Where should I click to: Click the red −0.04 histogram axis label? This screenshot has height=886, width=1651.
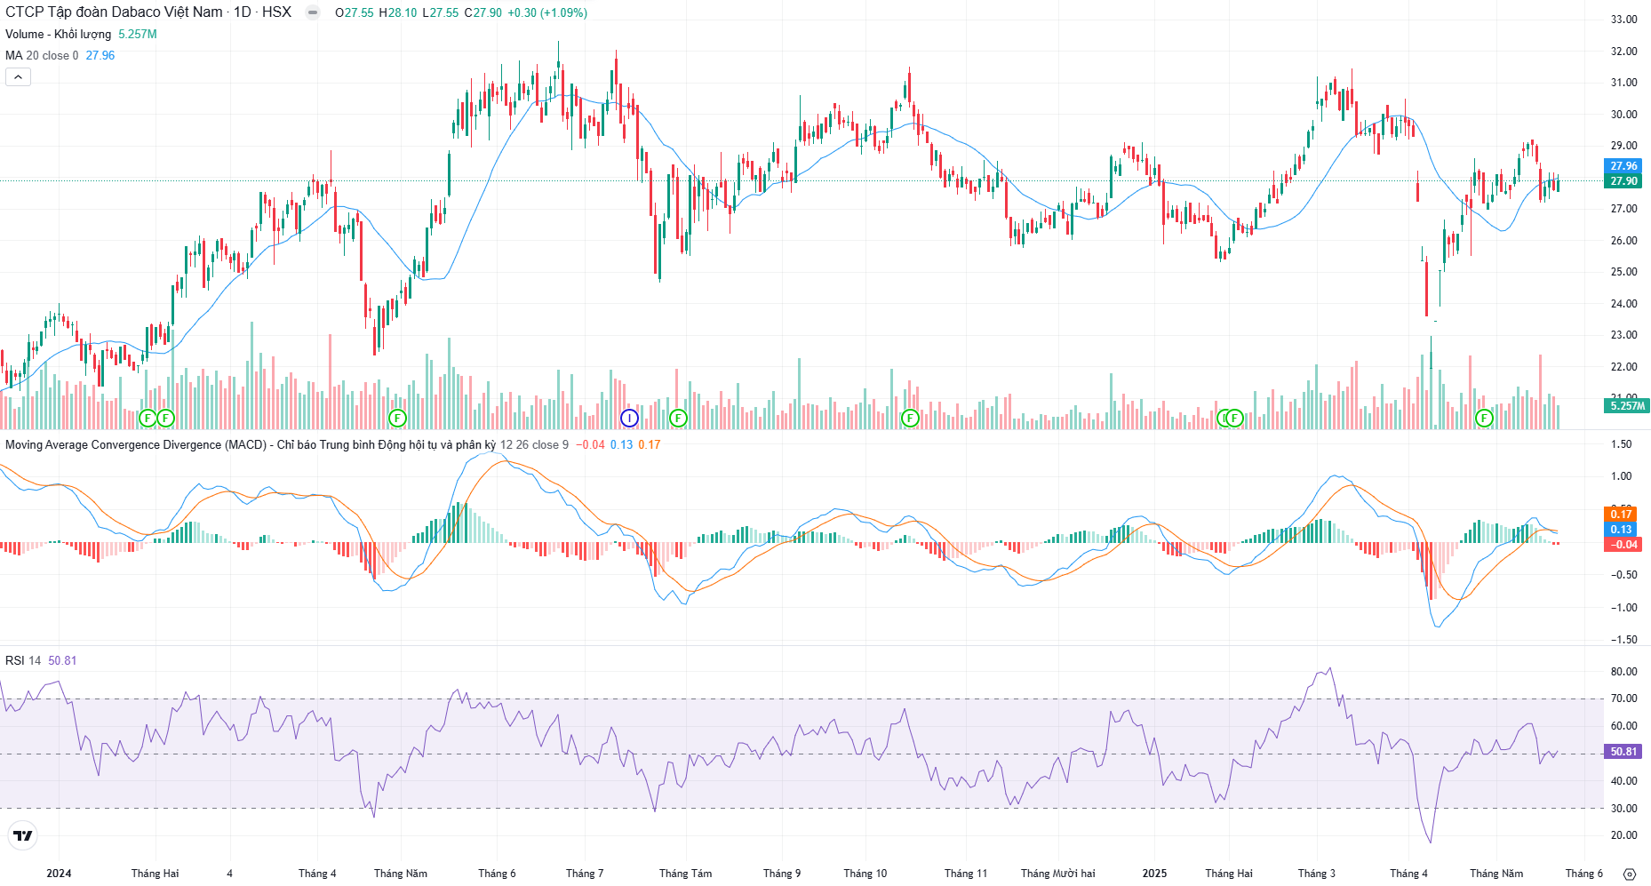point(1623,545)
